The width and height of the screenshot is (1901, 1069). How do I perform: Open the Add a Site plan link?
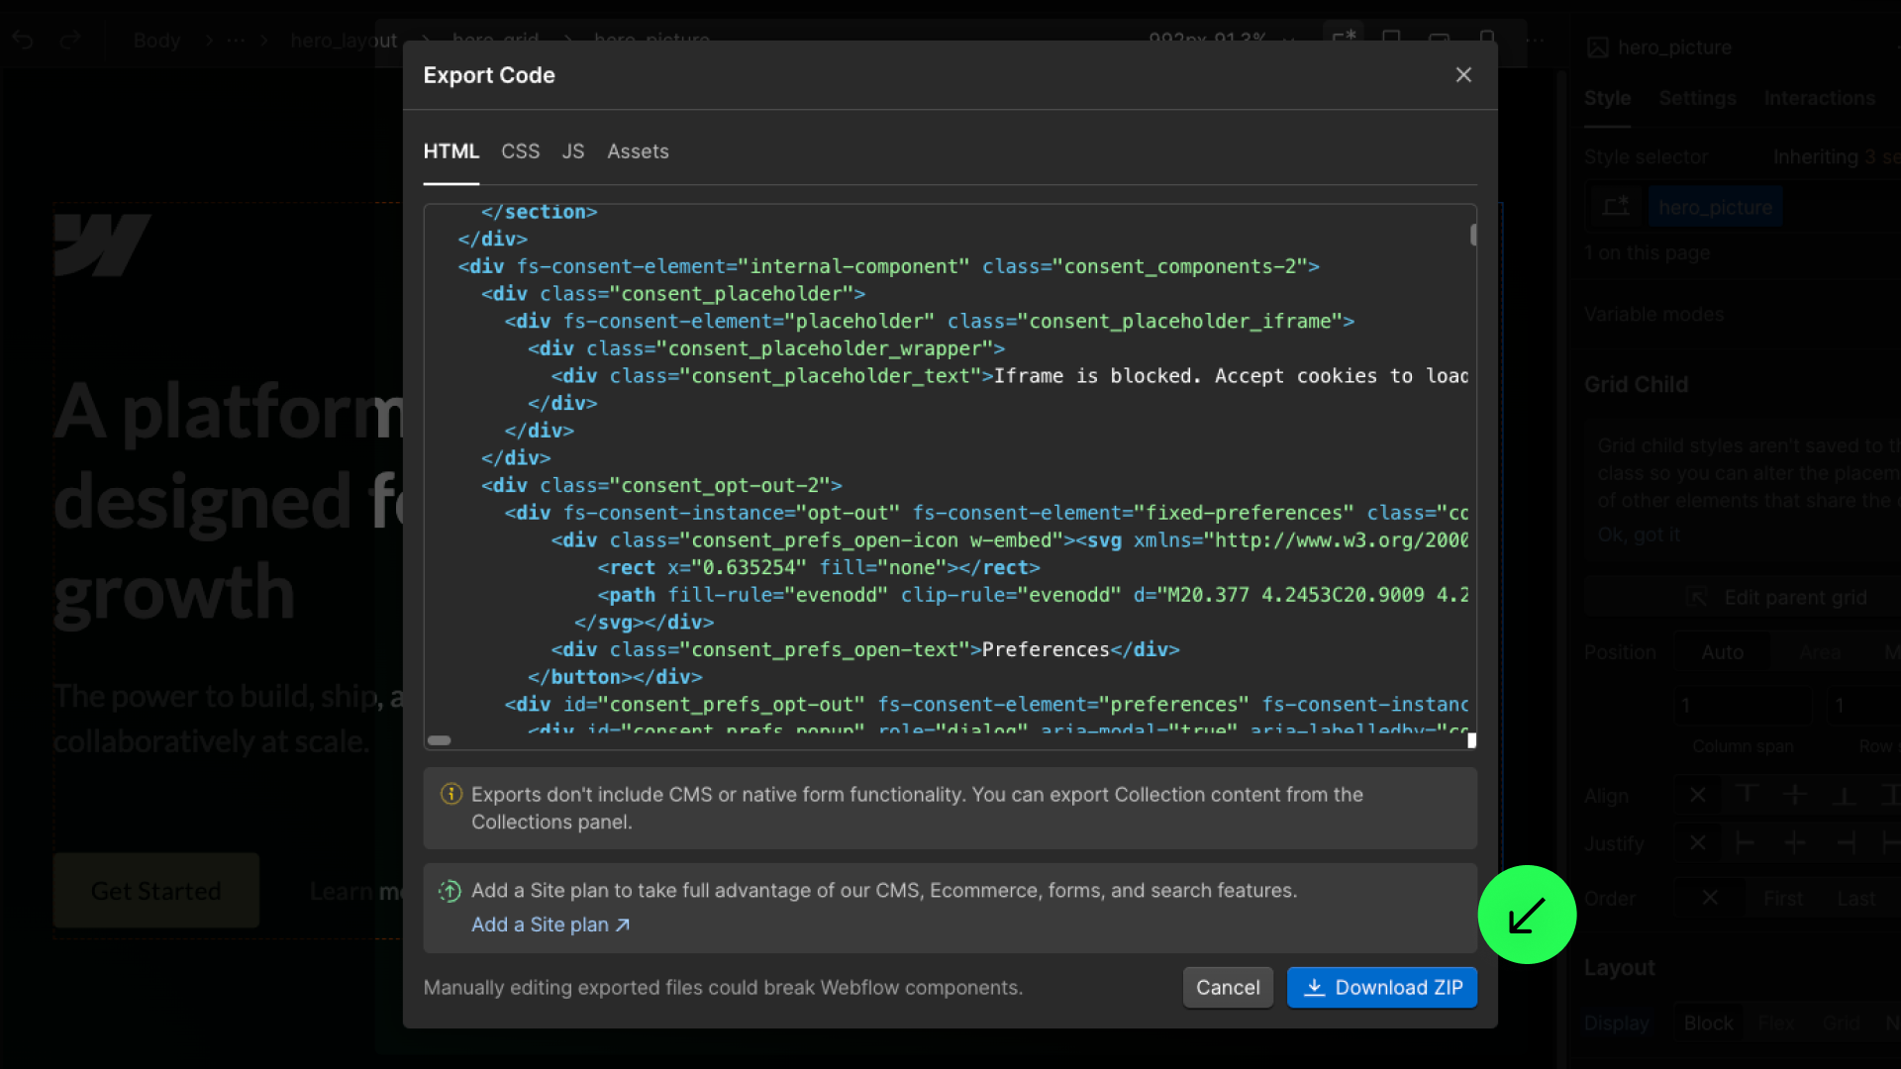tap(550, 924)
